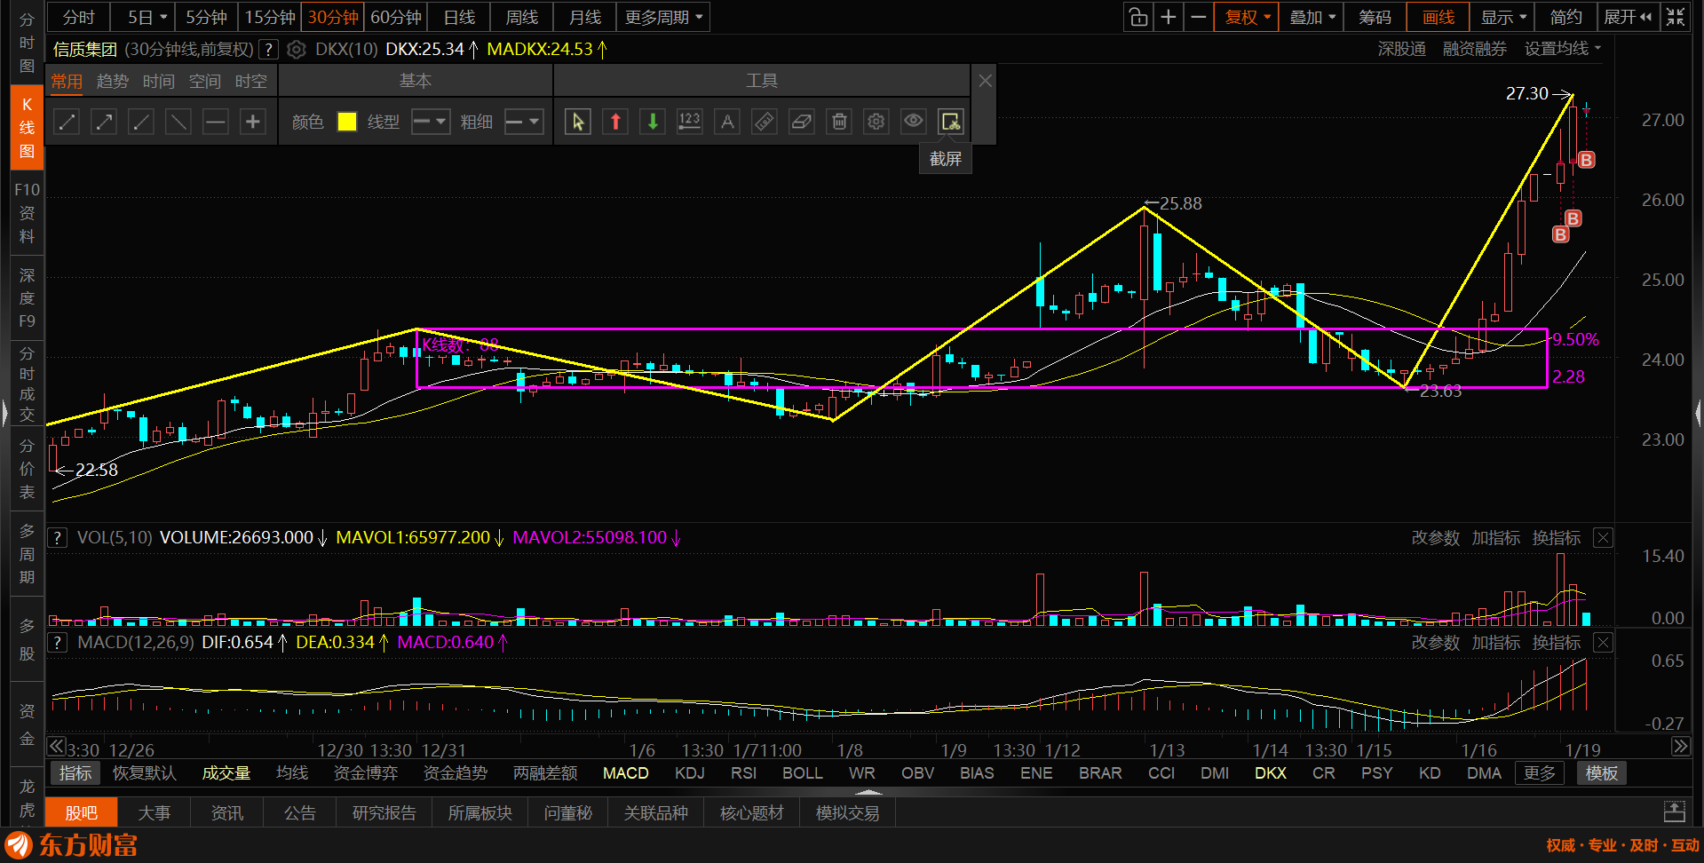Open the 叠加 overlay dropdown
The image size is (1704, 863).
click(x=1312, y=17)
